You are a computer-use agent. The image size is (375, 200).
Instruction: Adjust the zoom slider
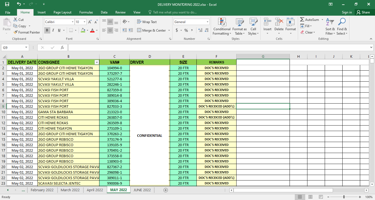(344, 197)
